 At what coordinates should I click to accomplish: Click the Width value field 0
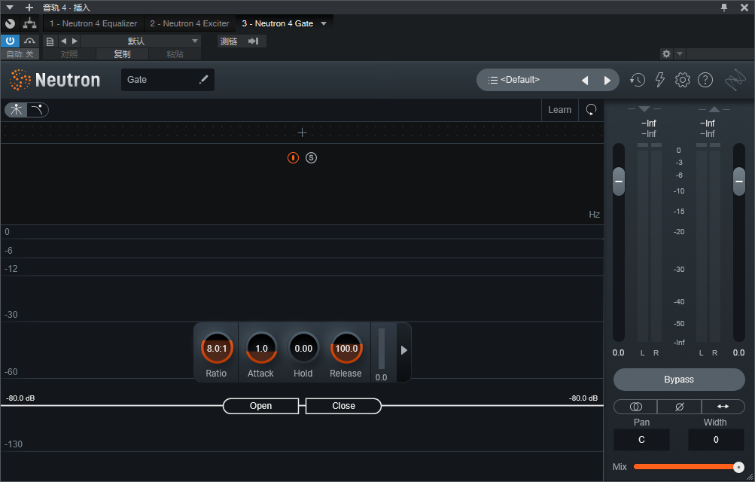pos(716,440)
